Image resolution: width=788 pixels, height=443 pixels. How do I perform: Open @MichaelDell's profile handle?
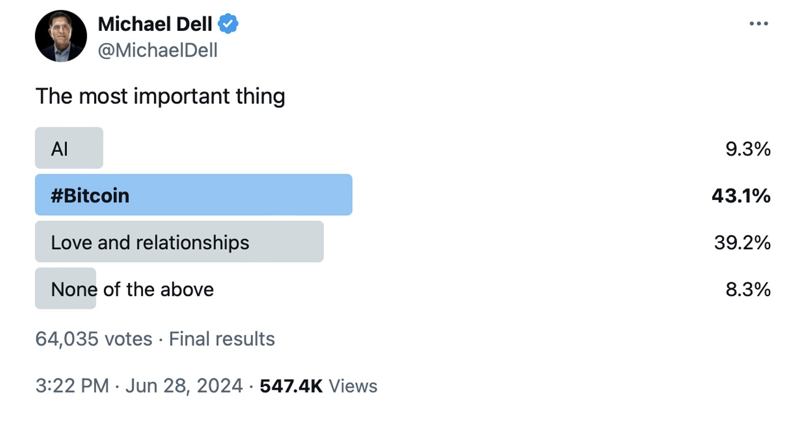click(158, 50)
